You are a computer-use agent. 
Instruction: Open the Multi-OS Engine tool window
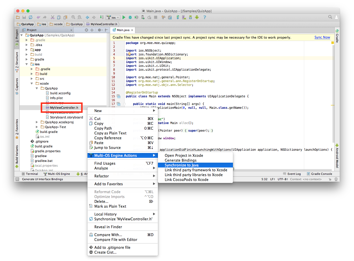(x=57, y=174)
